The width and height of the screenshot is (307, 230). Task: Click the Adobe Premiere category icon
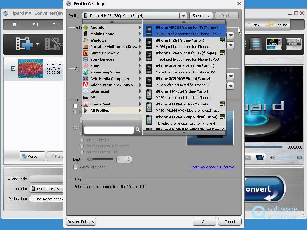[86, 85]
